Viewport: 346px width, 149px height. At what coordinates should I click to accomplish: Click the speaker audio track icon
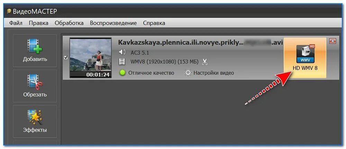122,52
